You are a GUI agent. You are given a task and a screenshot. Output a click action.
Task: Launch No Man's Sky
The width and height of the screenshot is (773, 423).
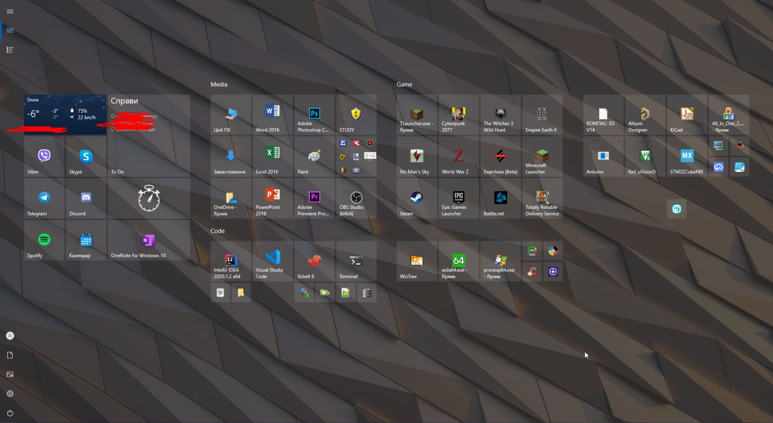[x=417, y=157]
